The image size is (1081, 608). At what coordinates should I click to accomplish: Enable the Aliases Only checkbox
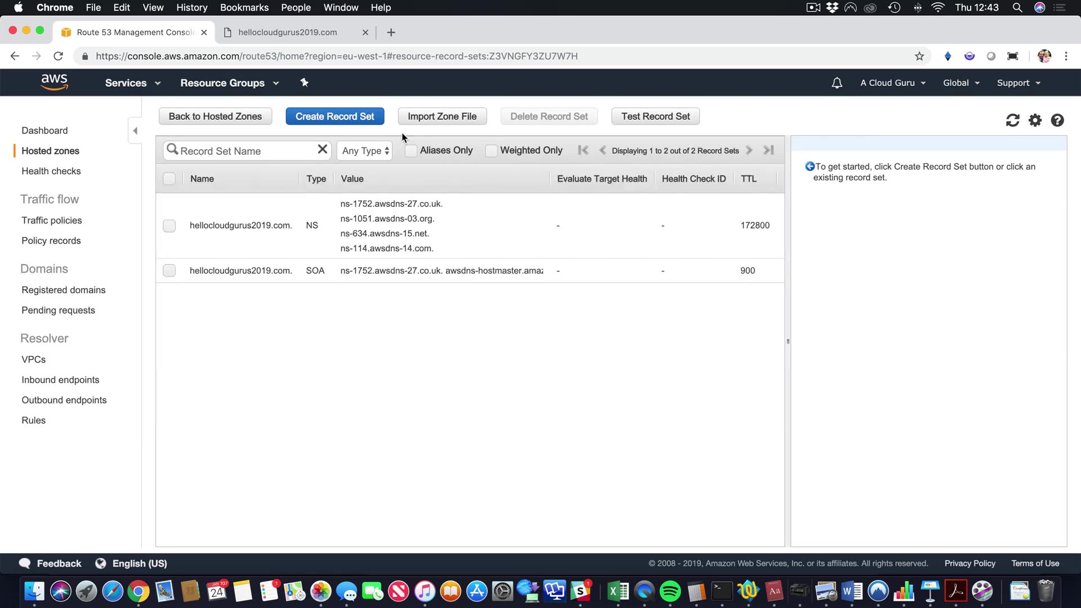click(411, 151)
